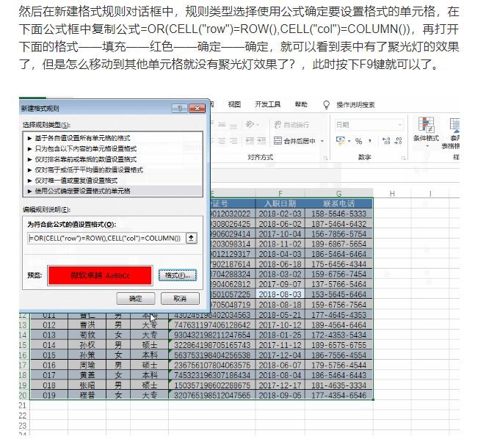Select the row 21 header

pyautogui.click(x=24, y=405)
